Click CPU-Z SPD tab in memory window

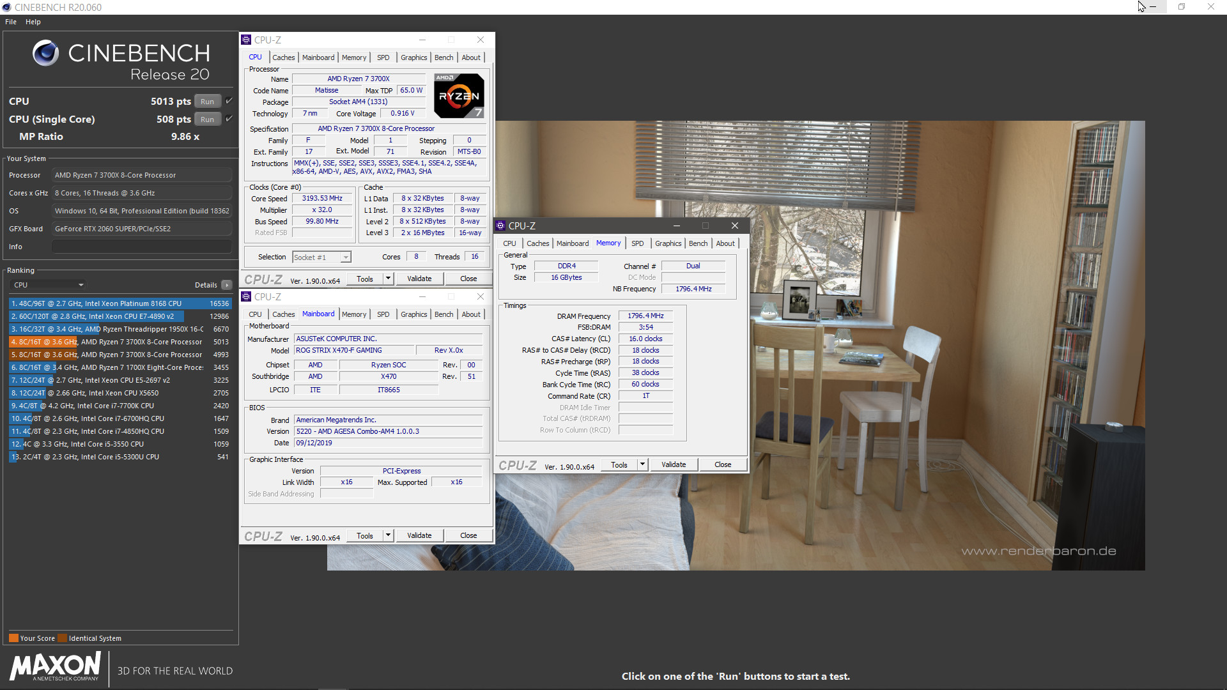tap(637, 243)
